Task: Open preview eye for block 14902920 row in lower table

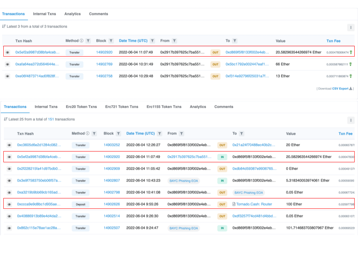Action: point(9,157)
